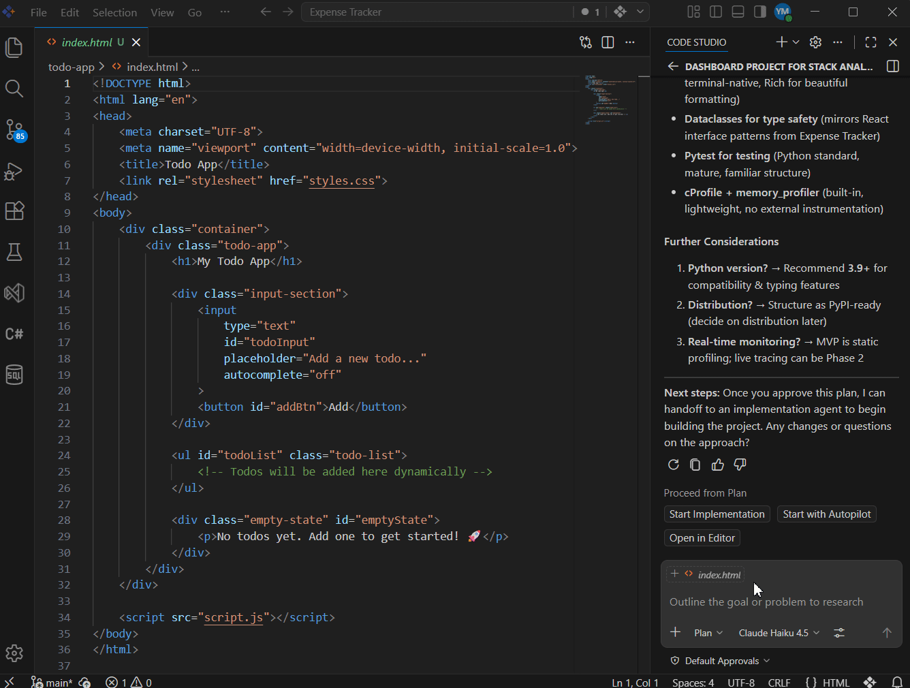Mark the response as unhelpful with thumbs down
Viewport: 910px width, 688px height.
point(740,465)
